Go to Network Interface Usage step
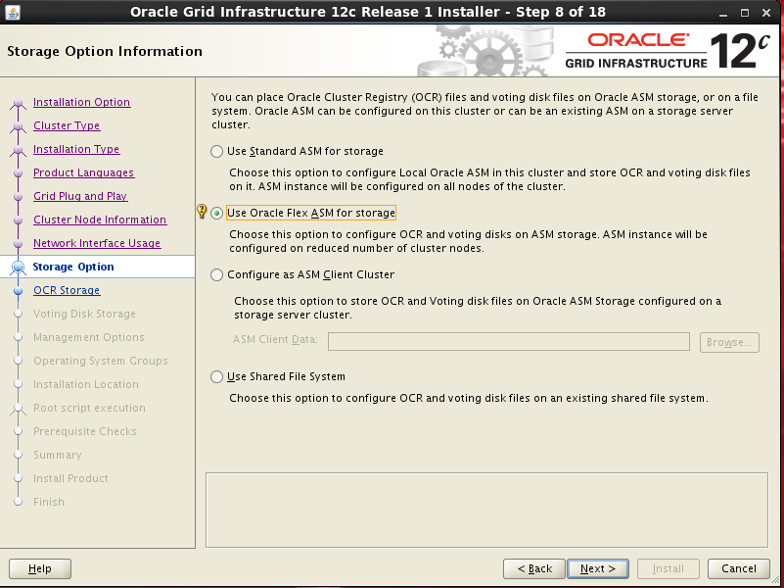Viewport: 784px width, 588px height. coord(97,243)
